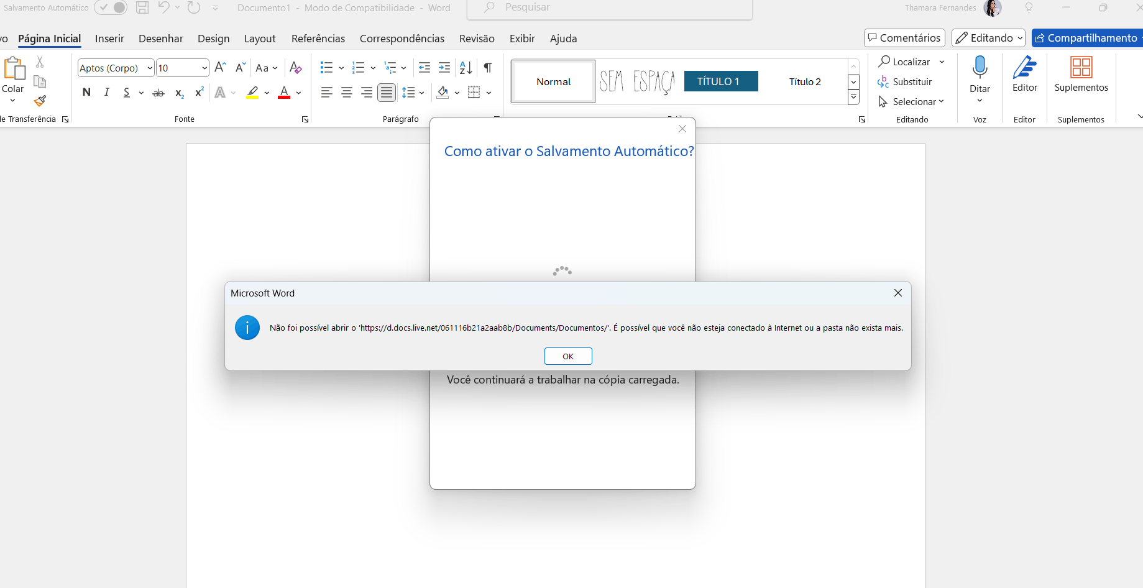The height and width of the screenshot is (588, 1143).
Task: Click OK in Microsoft Word dialog
Action: pyautogui.click(x=568, y=356)
